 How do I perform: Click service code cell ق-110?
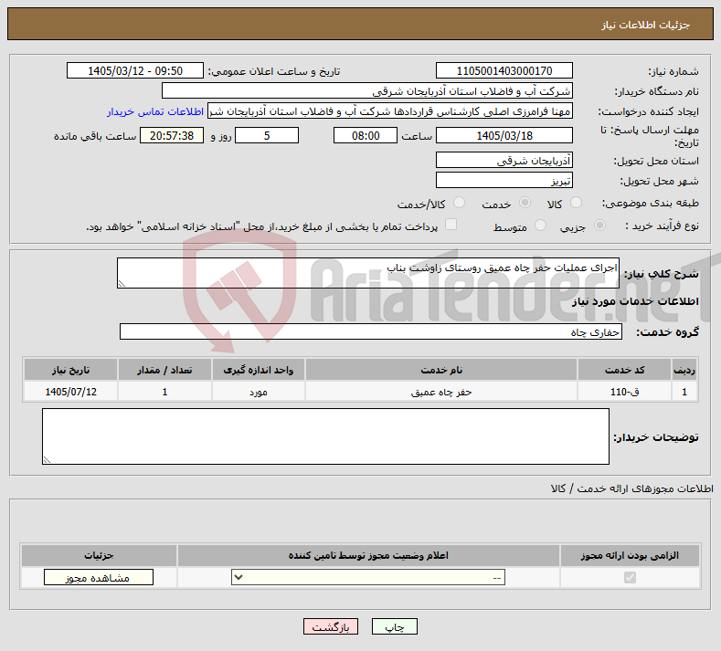[624, 392]
